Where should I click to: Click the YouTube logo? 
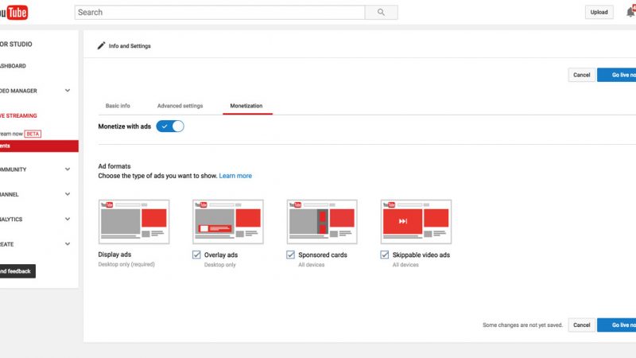click(14, 12)
